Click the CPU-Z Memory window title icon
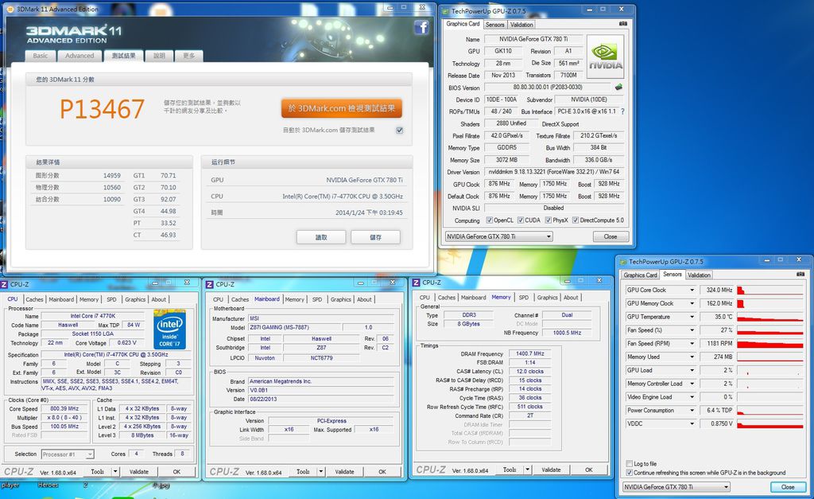Viewport: 814px width, 499px height. pos(416,283)
